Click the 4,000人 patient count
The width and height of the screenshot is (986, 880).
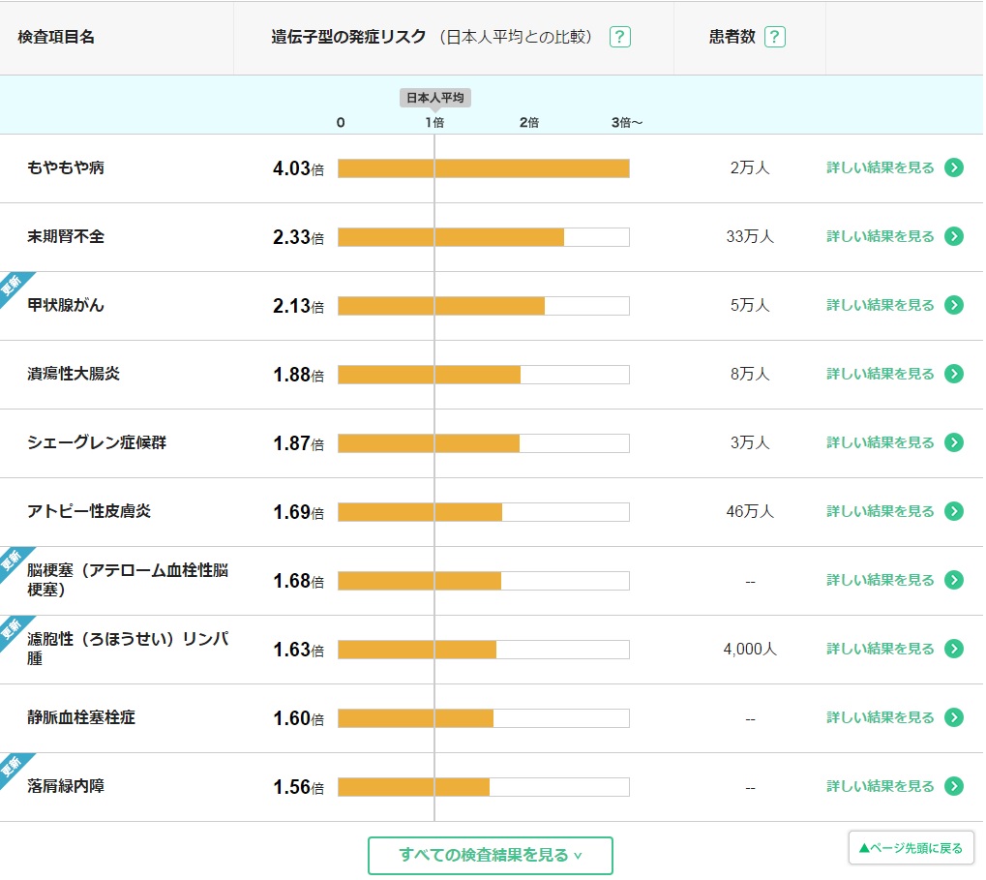[x=752, y=650]
